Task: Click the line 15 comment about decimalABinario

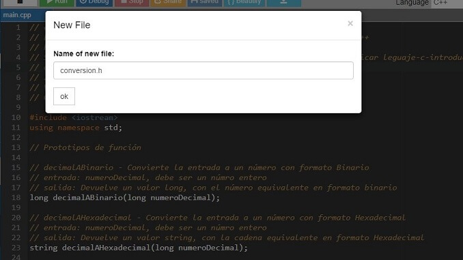Action: click(x=199, y=168)
